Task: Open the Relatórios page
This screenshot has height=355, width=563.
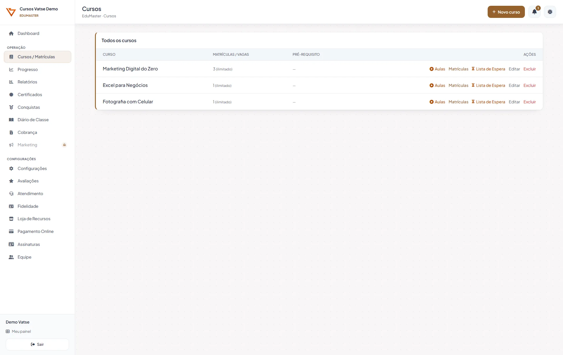Action: tap(38, 82)
